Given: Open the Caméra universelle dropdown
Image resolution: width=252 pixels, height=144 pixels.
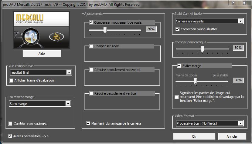Looking at the screenshot, I should [209, 21].
